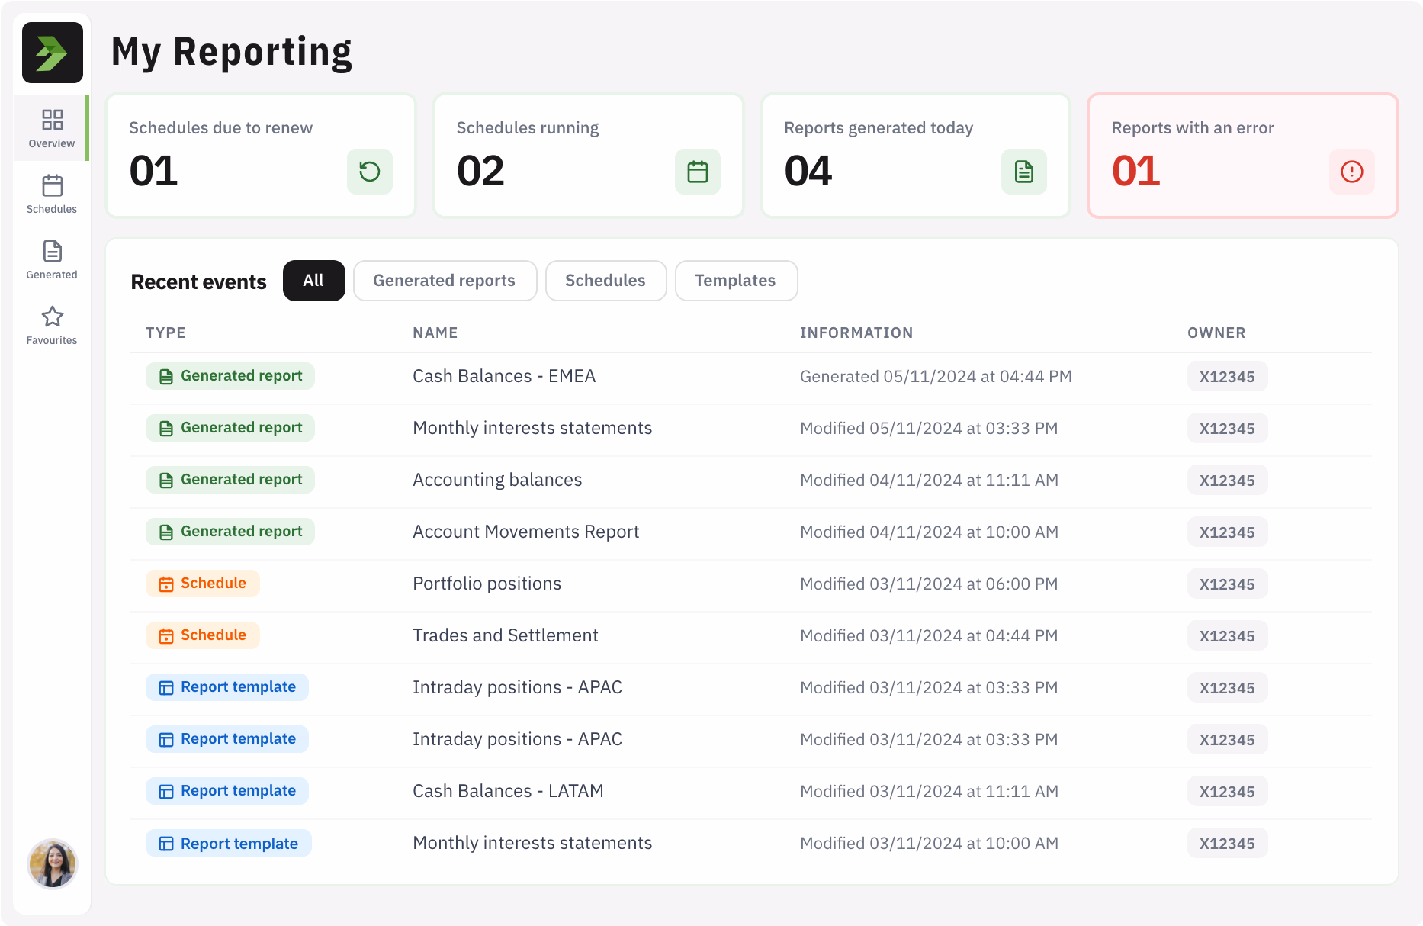Click 'Generated 05/11/2024 at 04:44 PM' text
Viewport: 1423px width, 926px height.
click(936, 377)
